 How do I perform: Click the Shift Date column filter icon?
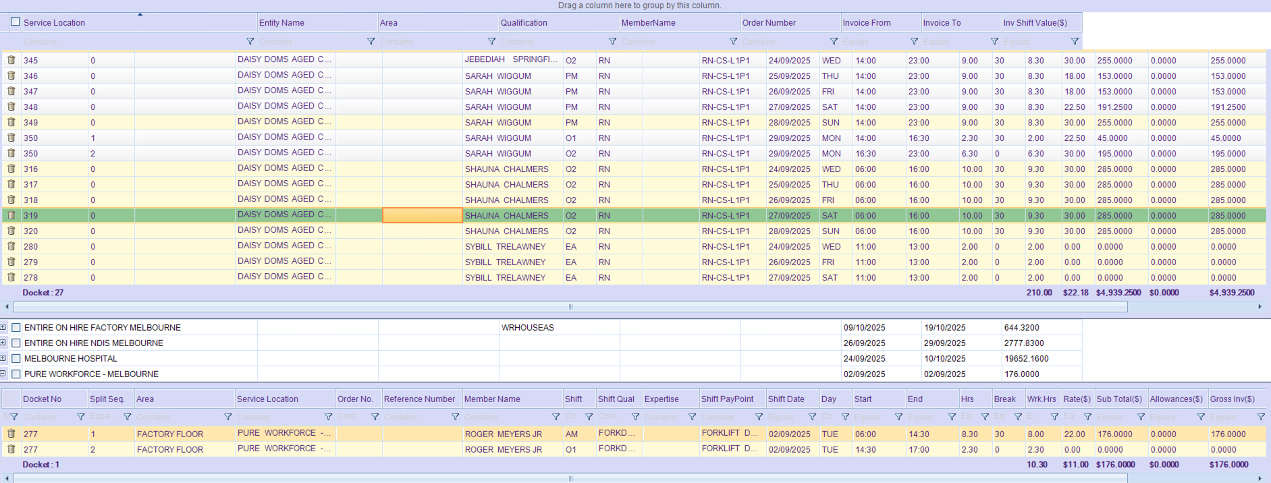[x=812, y=417]
